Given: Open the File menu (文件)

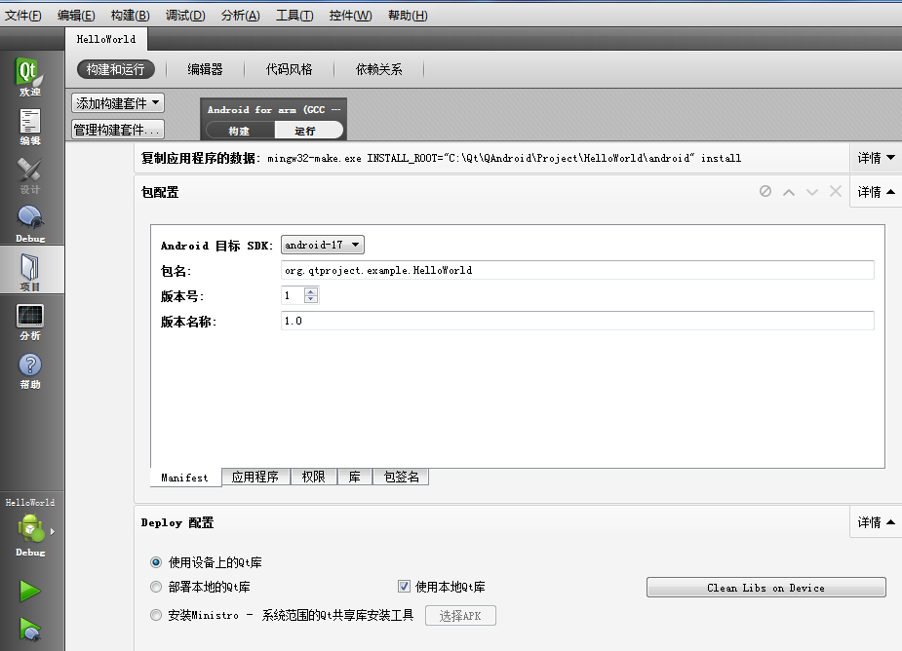Looking at the screenshot, I should [x=23, y=16].
